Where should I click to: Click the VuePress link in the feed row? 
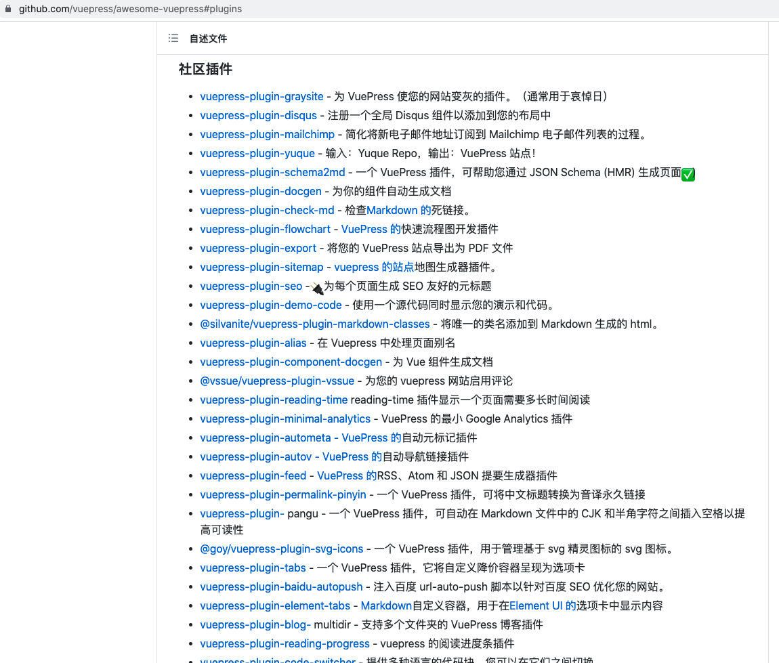click(x=348, y=476)
